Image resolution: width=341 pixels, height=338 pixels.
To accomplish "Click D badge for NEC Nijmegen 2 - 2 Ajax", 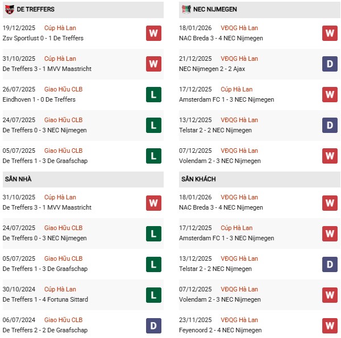I will click(x=330, y=64).
